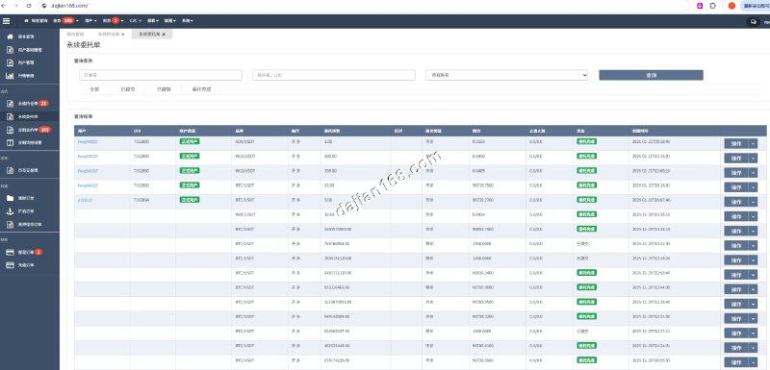Open the home icon entry in the sidebar
Screen dimensions: 770x370
30,37
